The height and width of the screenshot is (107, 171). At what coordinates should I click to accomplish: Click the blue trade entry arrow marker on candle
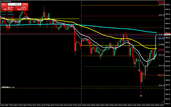pyautogui.click(x=139, y=70)
